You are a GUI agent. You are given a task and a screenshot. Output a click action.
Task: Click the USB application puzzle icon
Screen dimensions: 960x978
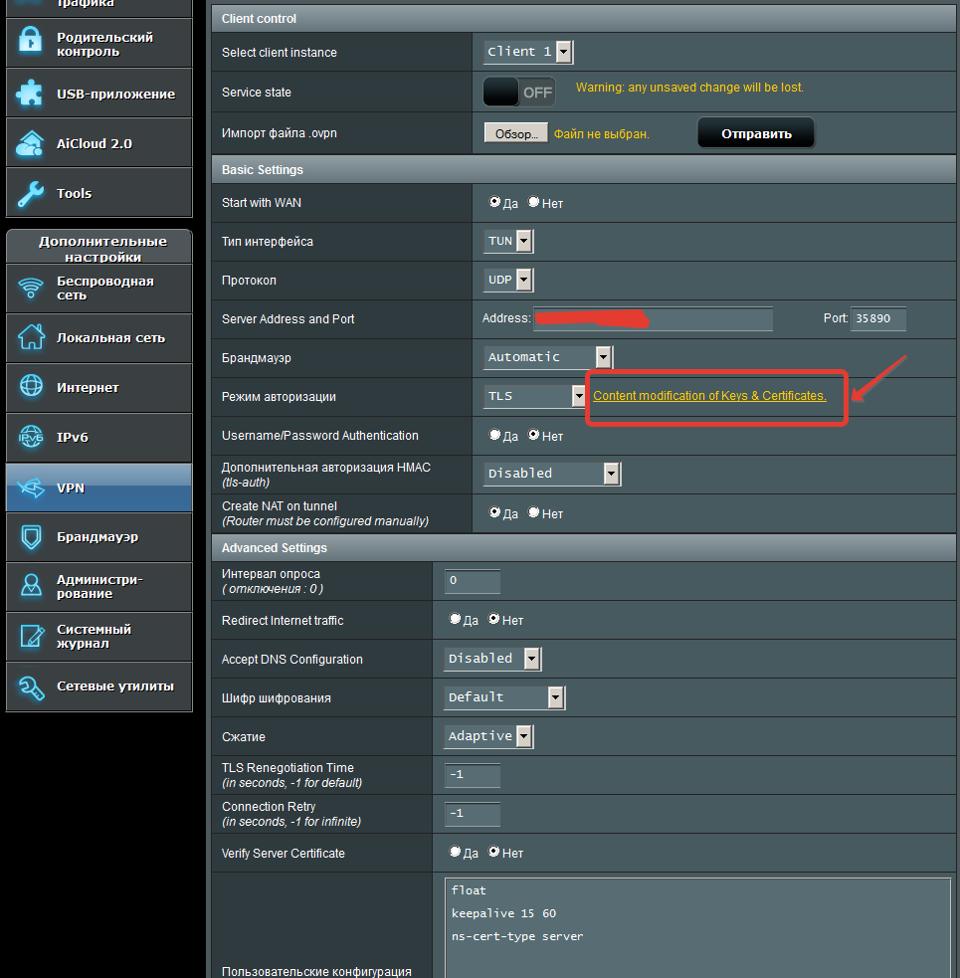tap(31, 94)
